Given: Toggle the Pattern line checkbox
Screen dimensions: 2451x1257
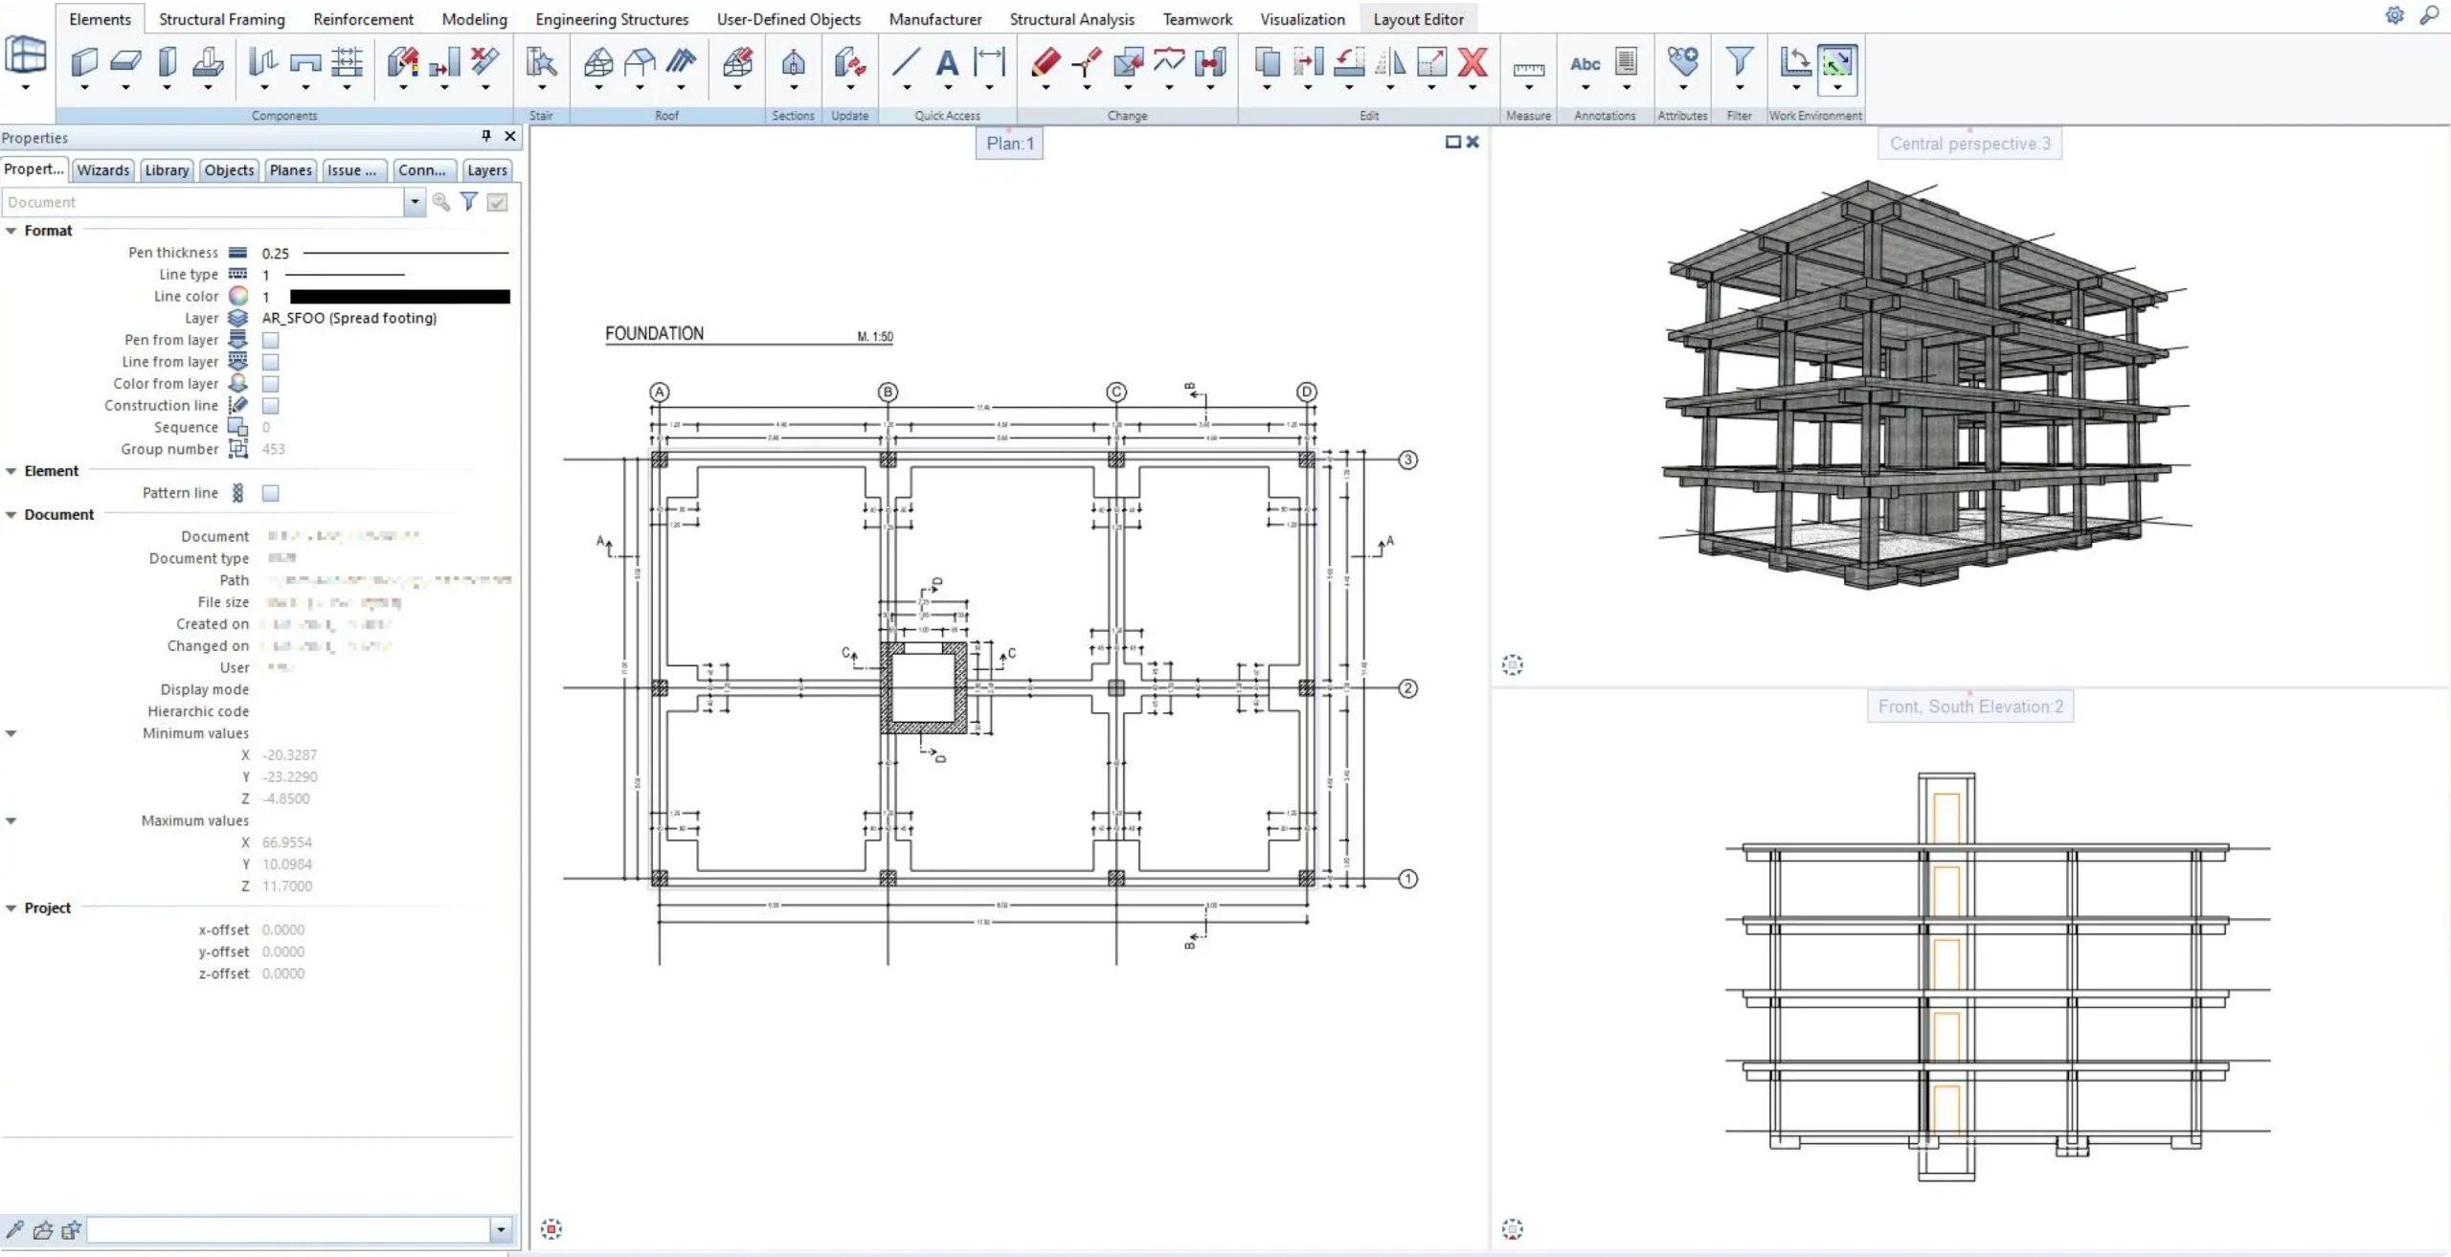Looking at the screenshot, I should click(271, 493).
